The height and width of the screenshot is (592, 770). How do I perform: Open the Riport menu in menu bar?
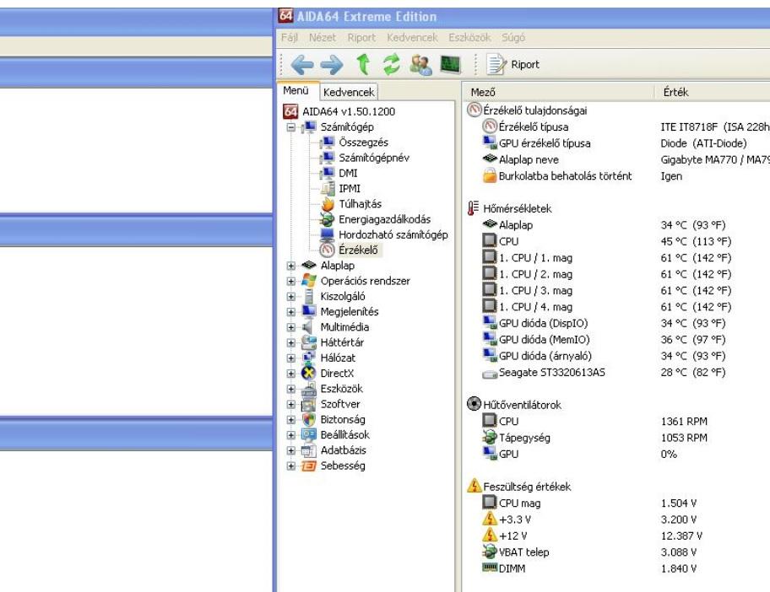click(361, 37)
